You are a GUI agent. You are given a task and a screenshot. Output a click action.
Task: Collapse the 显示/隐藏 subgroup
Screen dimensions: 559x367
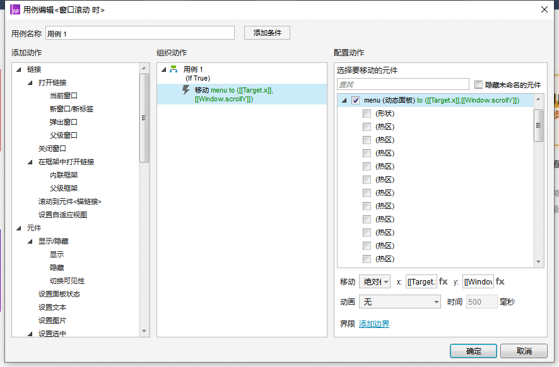pyautogui.click(x=30, y=241)
